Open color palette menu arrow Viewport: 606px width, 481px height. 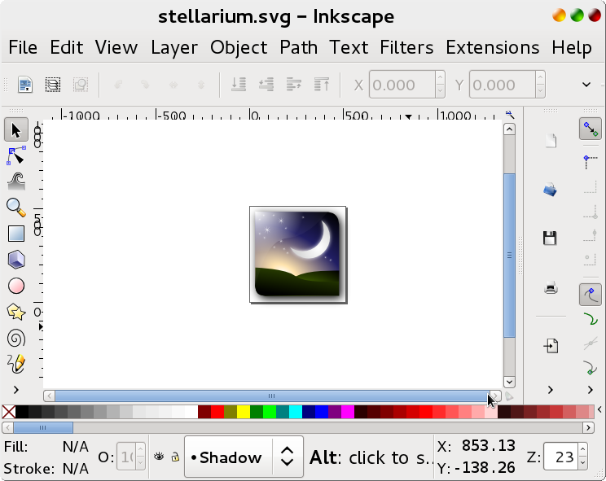coord(599,409)
